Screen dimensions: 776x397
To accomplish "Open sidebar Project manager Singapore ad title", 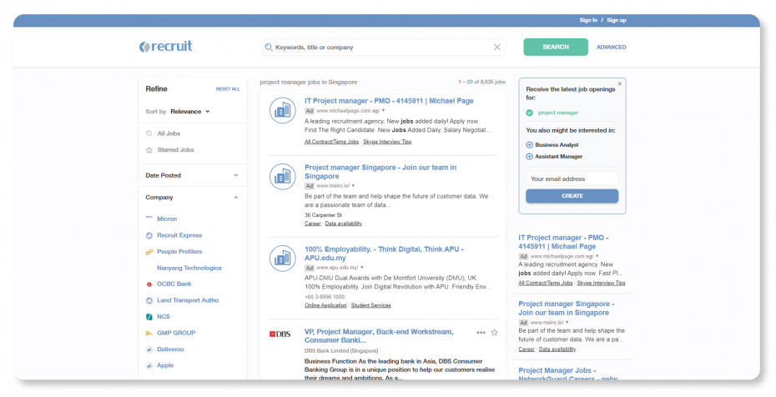I will pyautogui.click(x=567, y=309).
